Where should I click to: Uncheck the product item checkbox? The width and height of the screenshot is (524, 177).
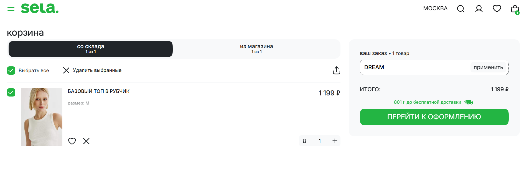(11, 92)
